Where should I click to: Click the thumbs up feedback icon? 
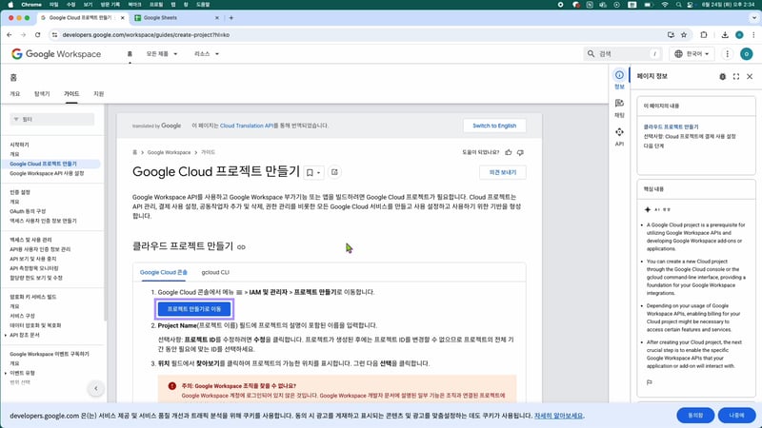[x=509, y=152]
